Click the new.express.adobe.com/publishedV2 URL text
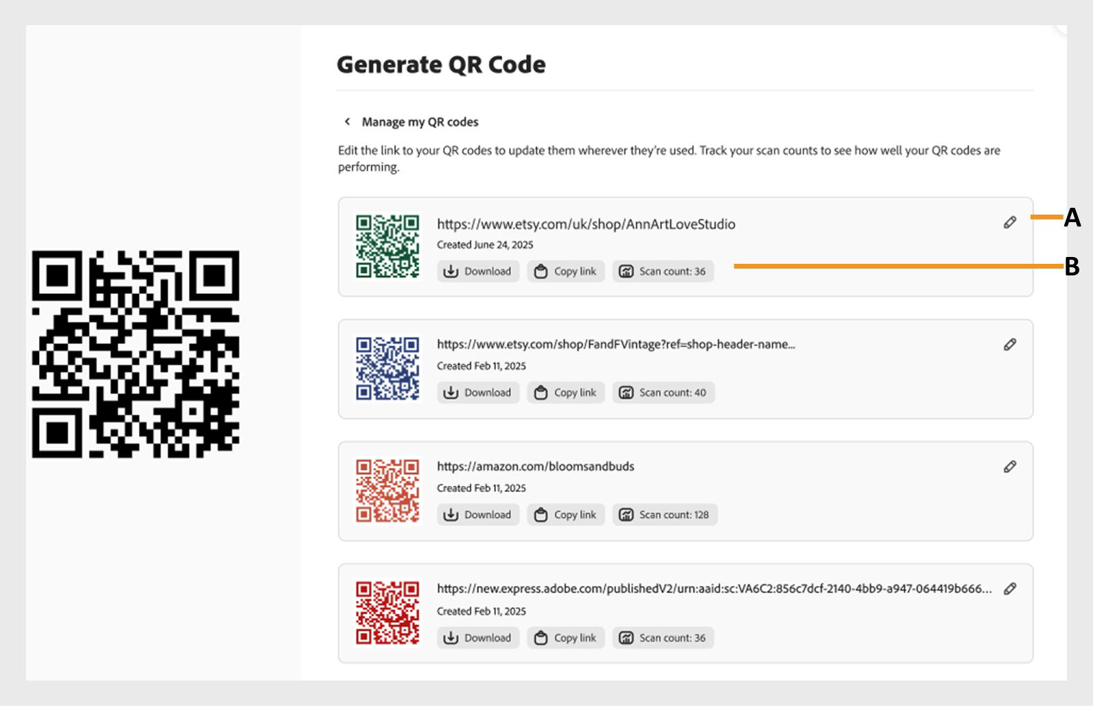Image resolution: width=1093 pixels, height=706 pixels. [x=714, y=588]
